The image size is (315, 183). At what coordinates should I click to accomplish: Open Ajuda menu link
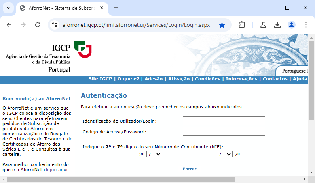point(300,79)
